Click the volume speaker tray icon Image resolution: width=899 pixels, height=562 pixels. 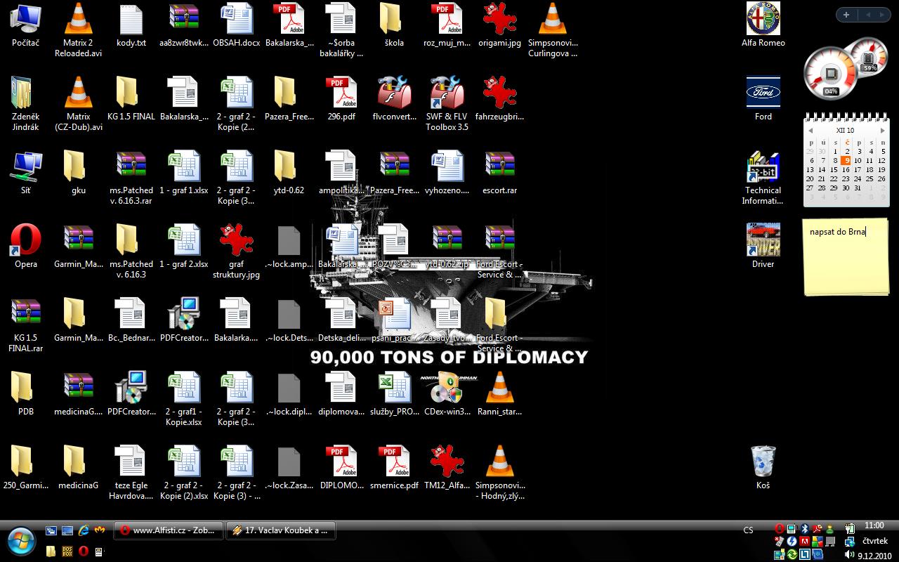tap(849, 554)
